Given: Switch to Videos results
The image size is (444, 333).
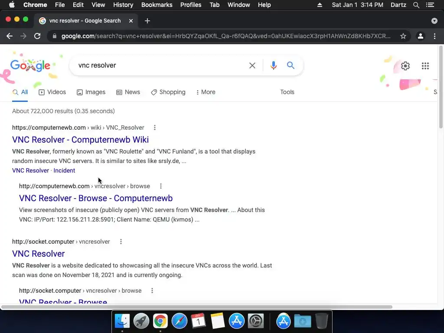Looking at the screenshot, I should click(52, 92).
